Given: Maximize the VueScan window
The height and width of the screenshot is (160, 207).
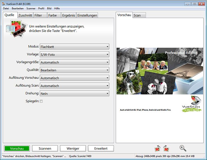Looking at the screenshot, I should (x=194, y=4).
